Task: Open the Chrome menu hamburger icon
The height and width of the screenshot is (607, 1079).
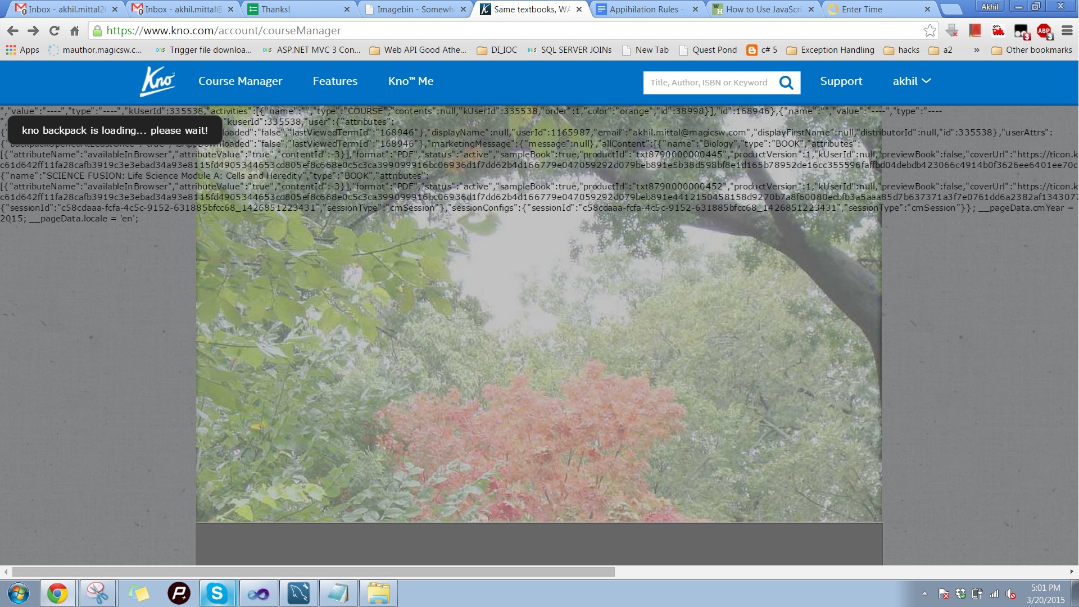Action: tap(1067, 31)
